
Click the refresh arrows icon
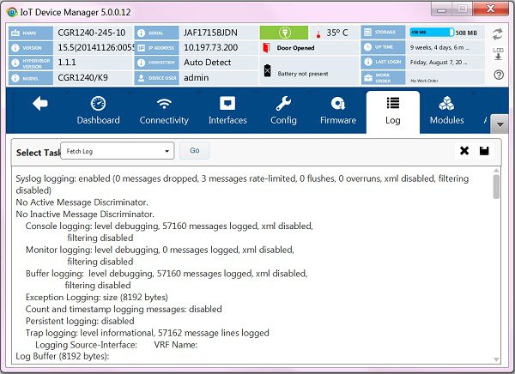point(498,33)
